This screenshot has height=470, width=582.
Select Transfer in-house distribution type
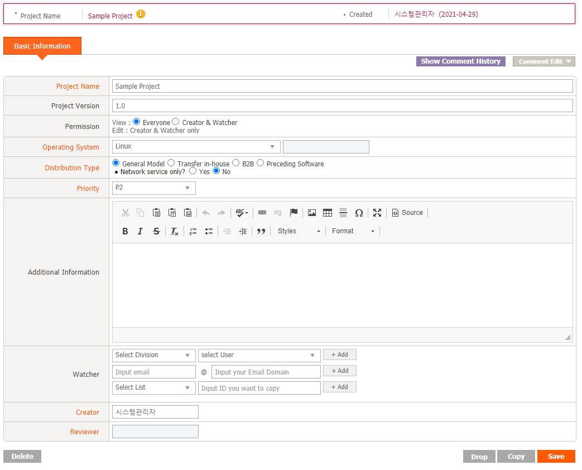tap(171, 163)
